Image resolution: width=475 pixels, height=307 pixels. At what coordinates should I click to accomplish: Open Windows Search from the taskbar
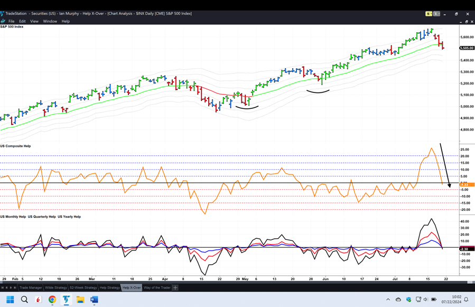pyautogui.click(x=24, y=300)
